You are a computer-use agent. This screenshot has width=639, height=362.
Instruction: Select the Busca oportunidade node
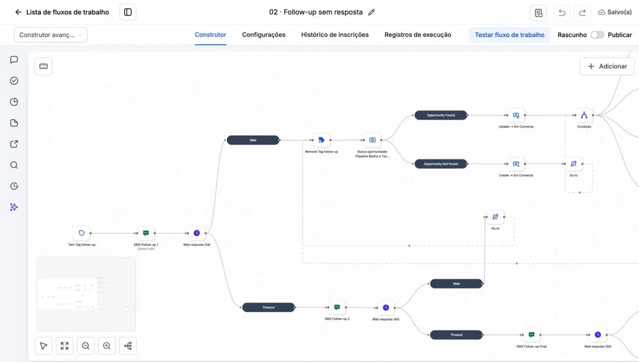(372, 140)
